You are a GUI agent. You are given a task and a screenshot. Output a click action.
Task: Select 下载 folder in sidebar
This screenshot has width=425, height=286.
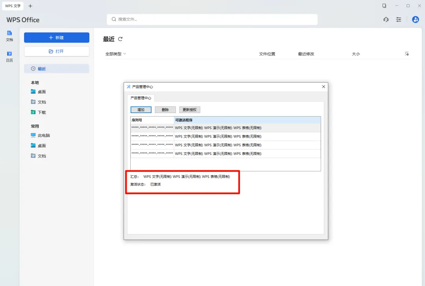coord(39,112)
